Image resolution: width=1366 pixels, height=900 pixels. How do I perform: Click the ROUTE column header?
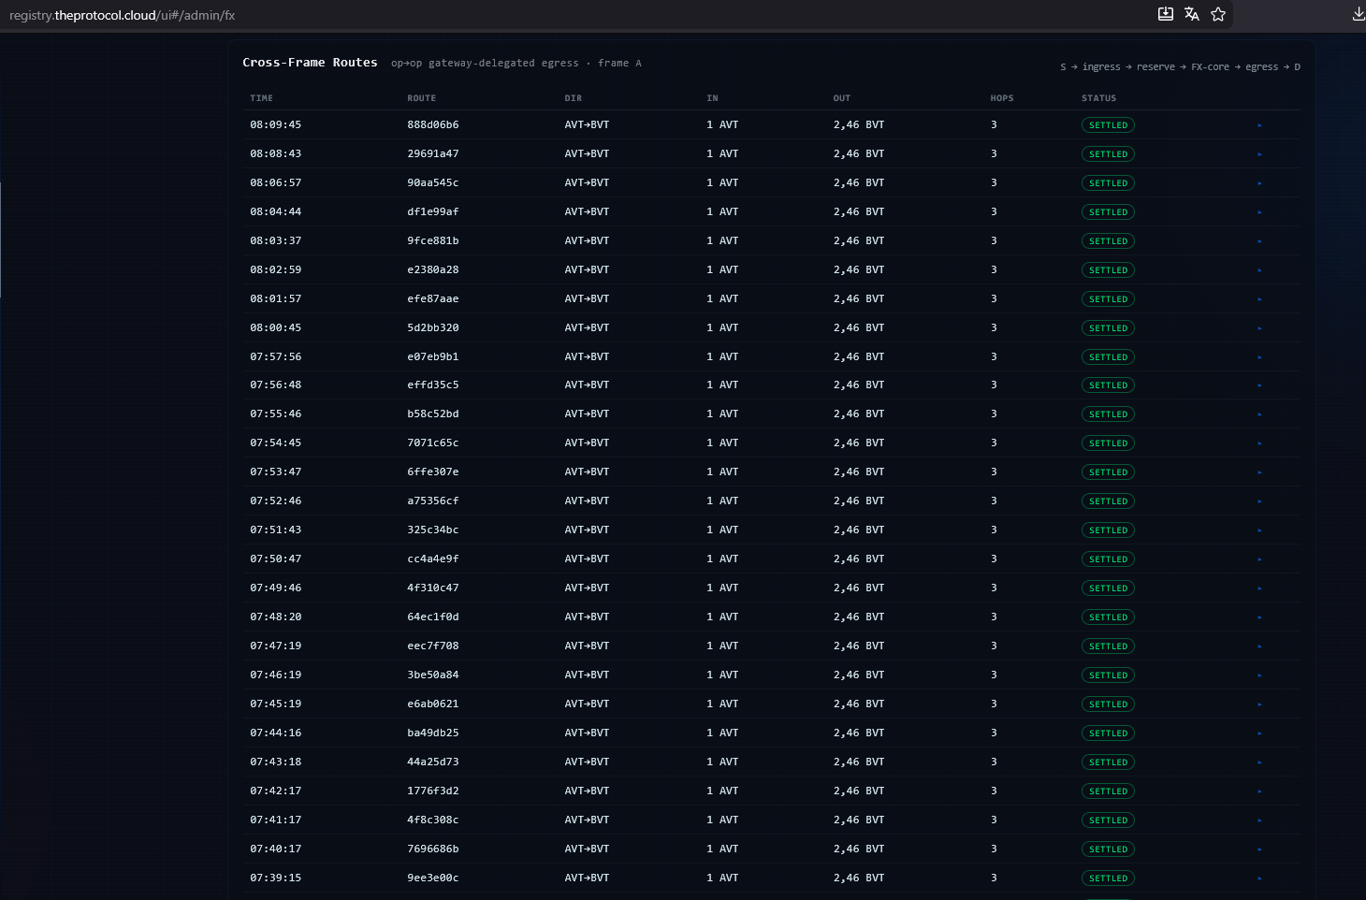[421, 98]
